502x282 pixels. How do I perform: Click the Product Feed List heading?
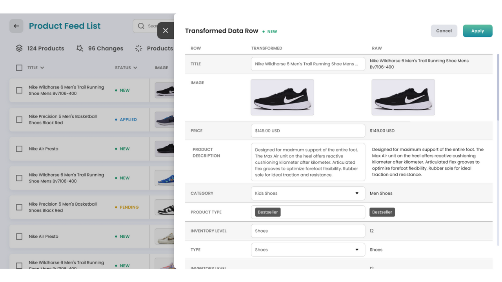65,26
